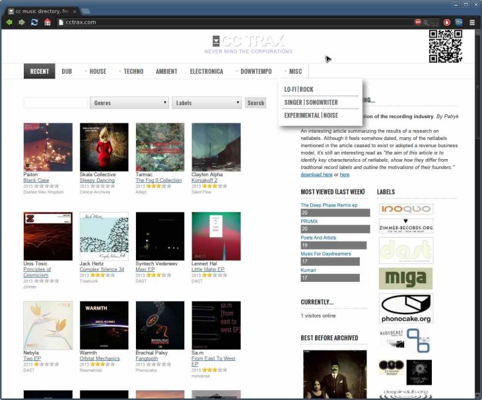The width and height of the screenshot is (482, 400).
Task: Open the Sleepy Dancing album link
Action: [97, 180]
